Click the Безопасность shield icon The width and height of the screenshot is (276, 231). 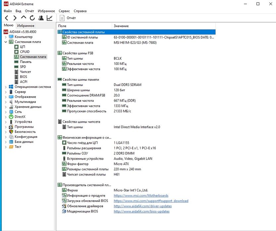click(11, 132)
